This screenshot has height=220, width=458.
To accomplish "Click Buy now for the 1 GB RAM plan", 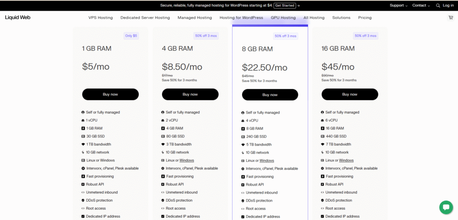I will (110, 94).
